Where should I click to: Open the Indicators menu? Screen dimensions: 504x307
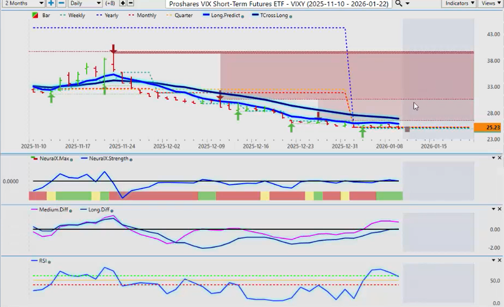[459, 3]
